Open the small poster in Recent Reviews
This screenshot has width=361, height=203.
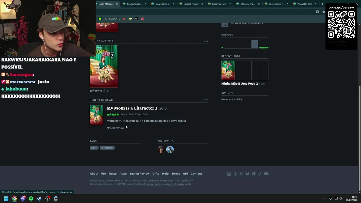point(96,115)
